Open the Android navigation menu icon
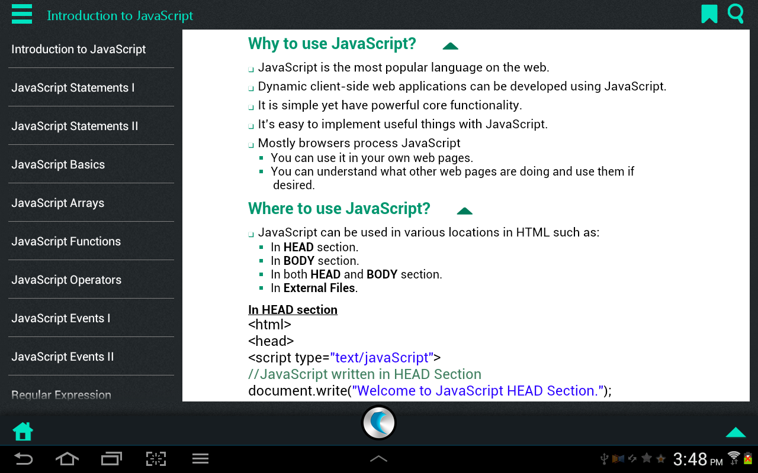This screenshot has width=758, height=473. tap(200, 459)
